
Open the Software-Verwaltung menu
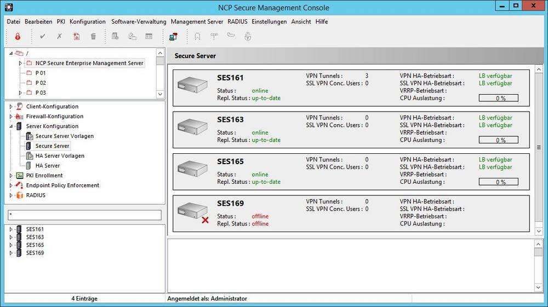pos(139,22)
